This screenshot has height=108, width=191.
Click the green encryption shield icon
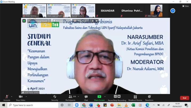[24, 21]
